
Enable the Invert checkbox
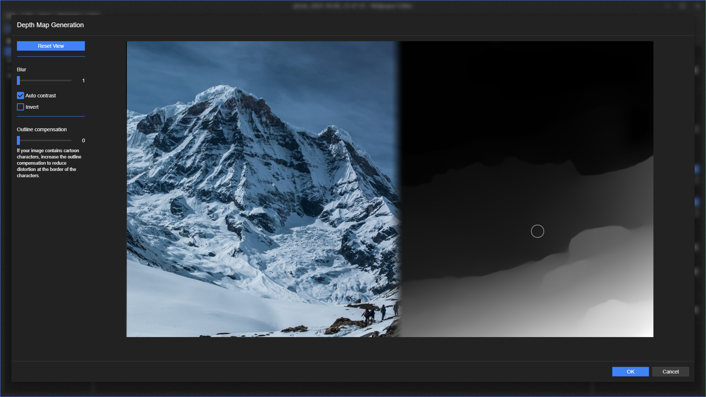coord(20,107)
